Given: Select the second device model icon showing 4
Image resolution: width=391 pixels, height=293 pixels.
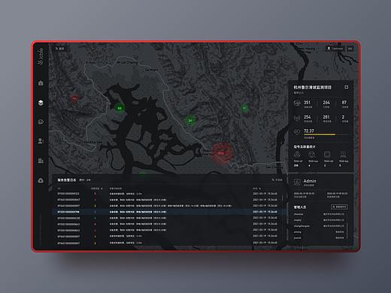Looking at the screenshot, I should tap(311, 155).
